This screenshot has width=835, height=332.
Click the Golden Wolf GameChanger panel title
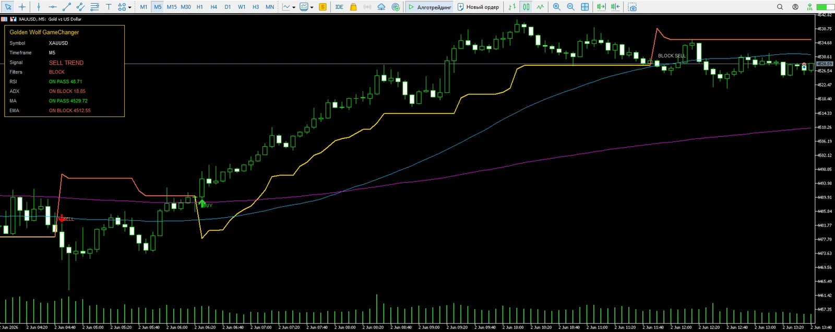(x=44, y=32)
